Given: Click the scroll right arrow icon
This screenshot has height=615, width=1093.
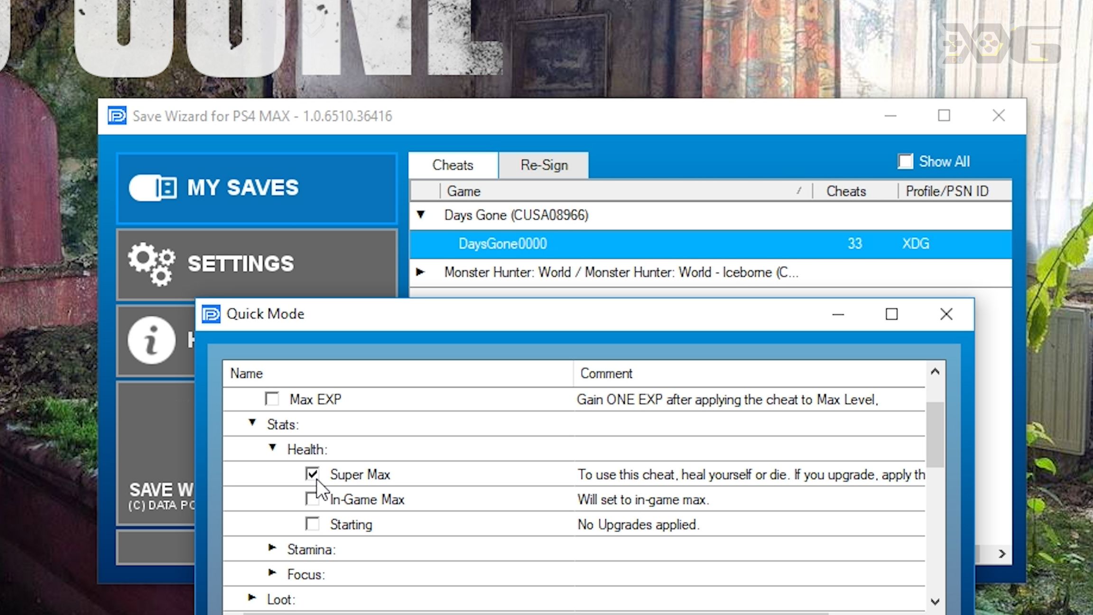Looking at the screenshot, I should pos(1002,553).
